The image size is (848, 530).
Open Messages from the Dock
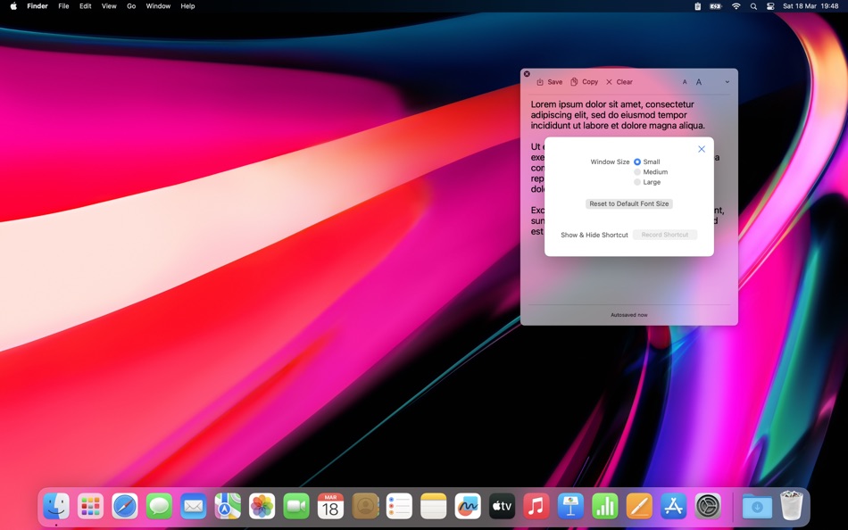click(159, 506)
